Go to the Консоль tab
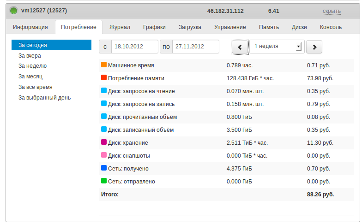 pos(331,27)
